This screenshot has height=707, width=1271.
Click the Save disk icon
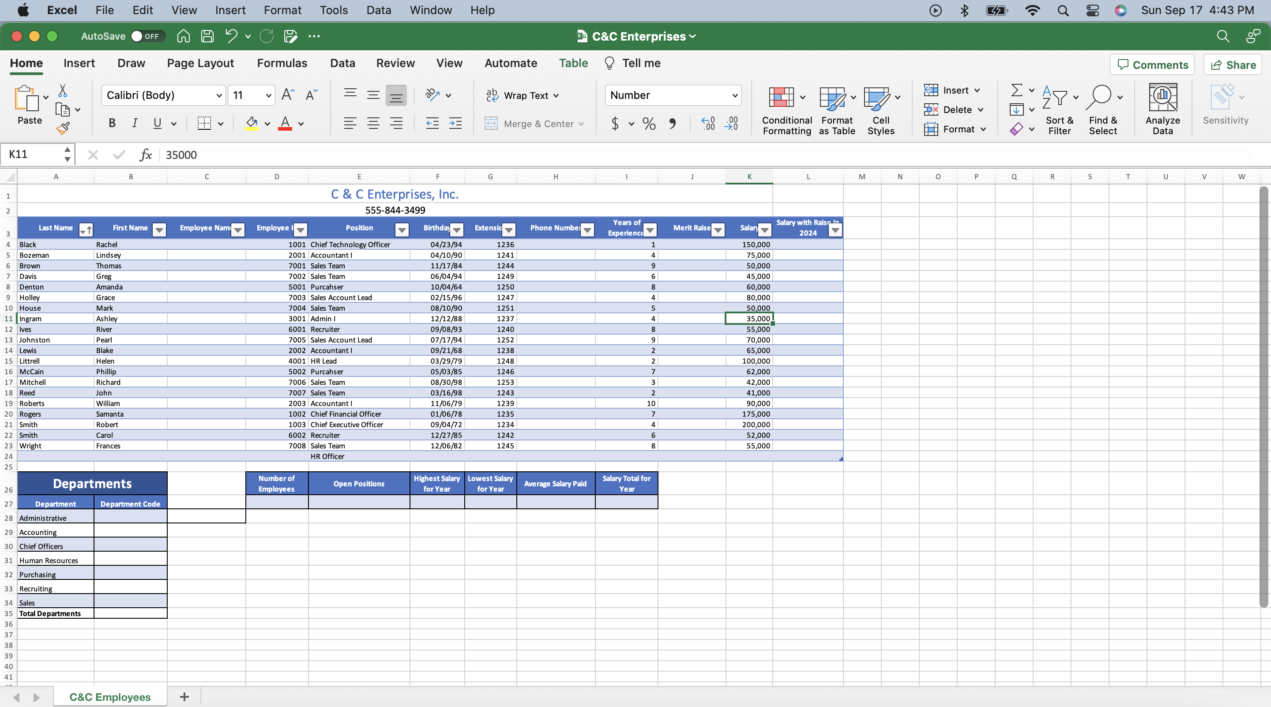click(207, 36)
